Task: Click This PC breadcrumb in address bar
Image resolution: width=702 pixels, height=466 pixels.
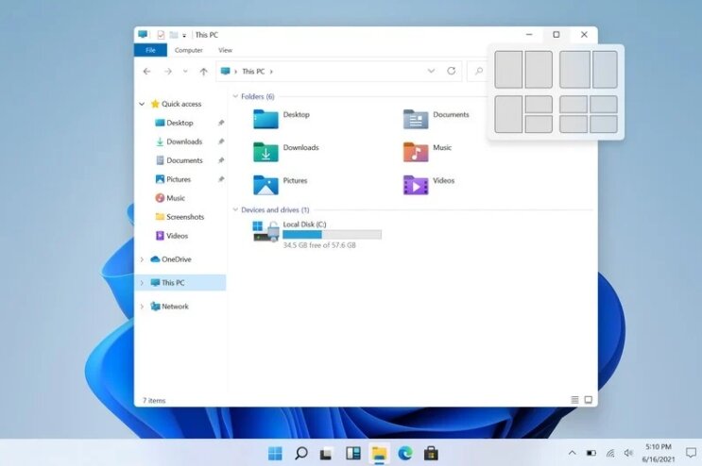Action: (x=253, y=72)
